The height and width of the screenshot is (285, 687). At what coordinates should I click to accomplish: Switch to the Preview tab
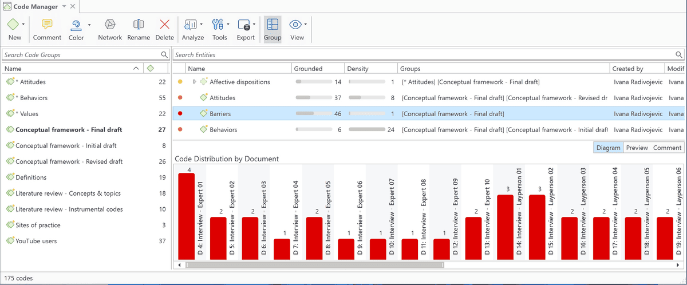637,148
